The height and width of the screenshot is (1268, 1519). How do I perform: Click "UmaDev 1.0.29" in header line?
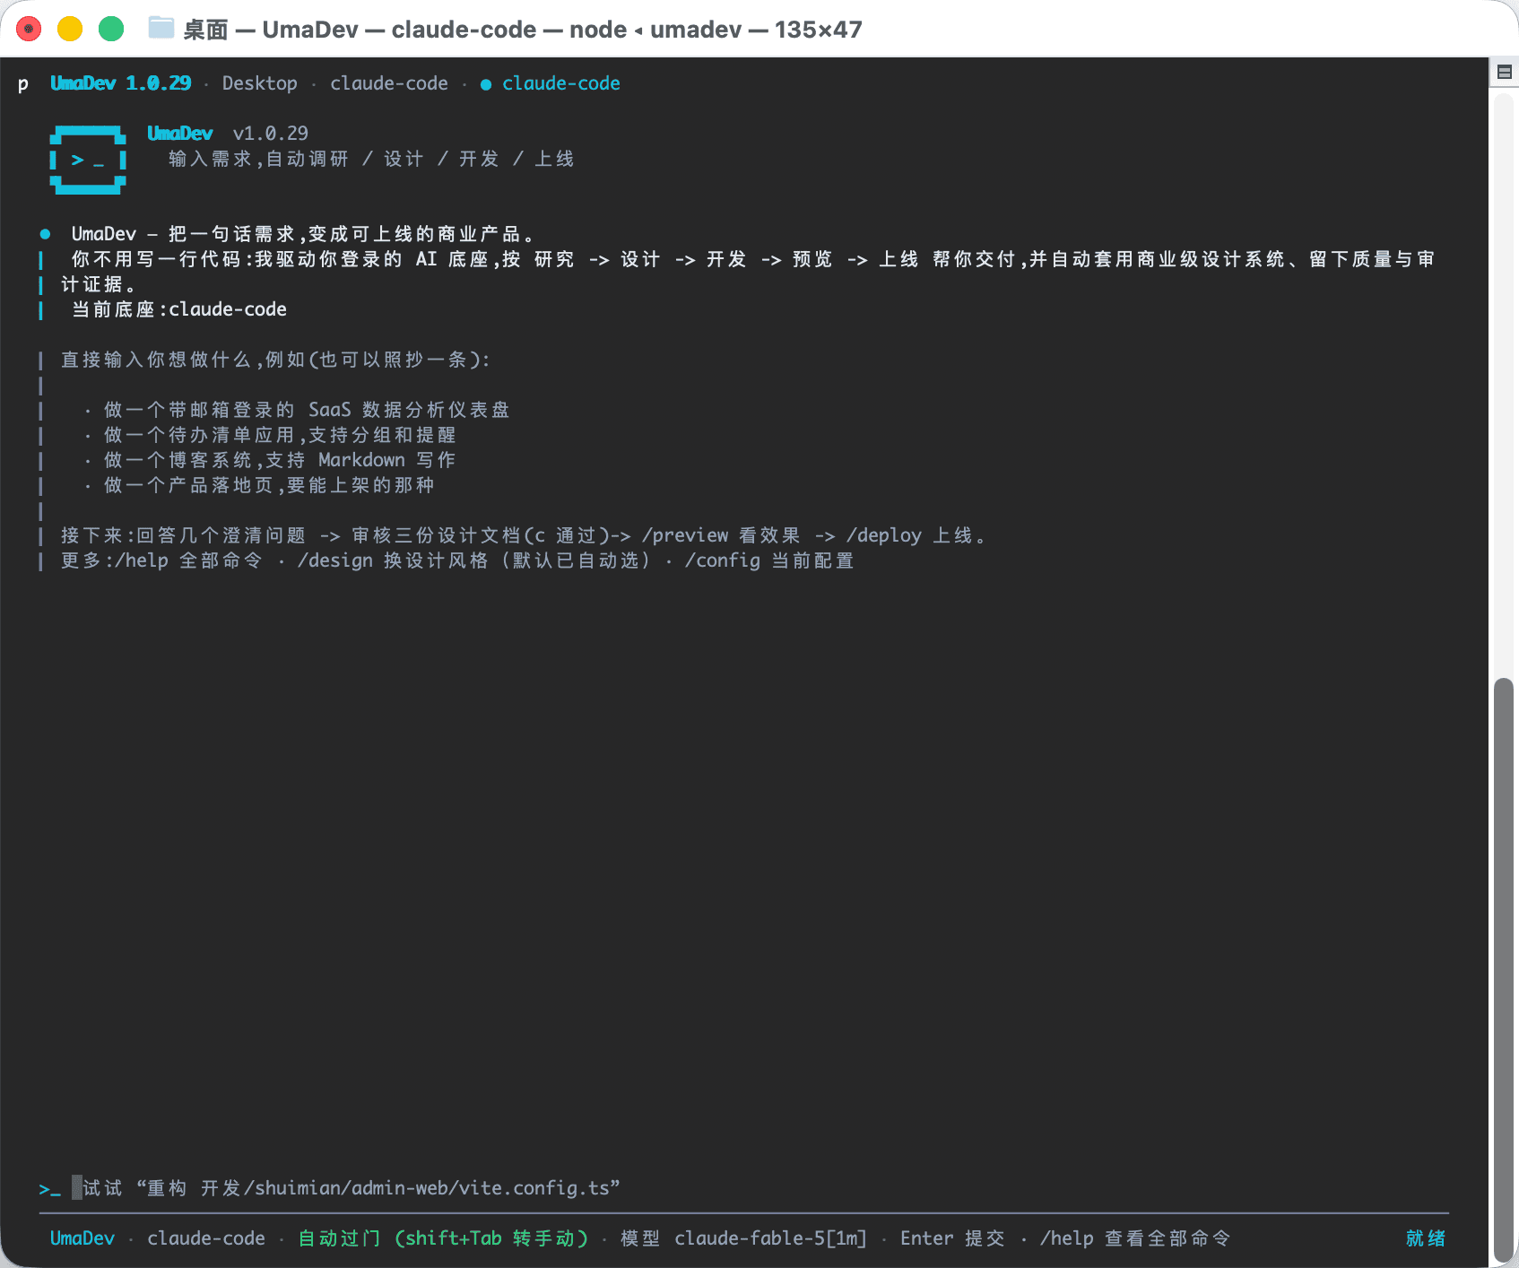pyautogui.click(x=120, y=83)
